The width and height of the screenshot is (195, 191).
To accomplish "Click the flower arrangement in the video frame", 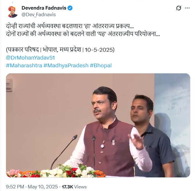I will click(x=56, y=171).
